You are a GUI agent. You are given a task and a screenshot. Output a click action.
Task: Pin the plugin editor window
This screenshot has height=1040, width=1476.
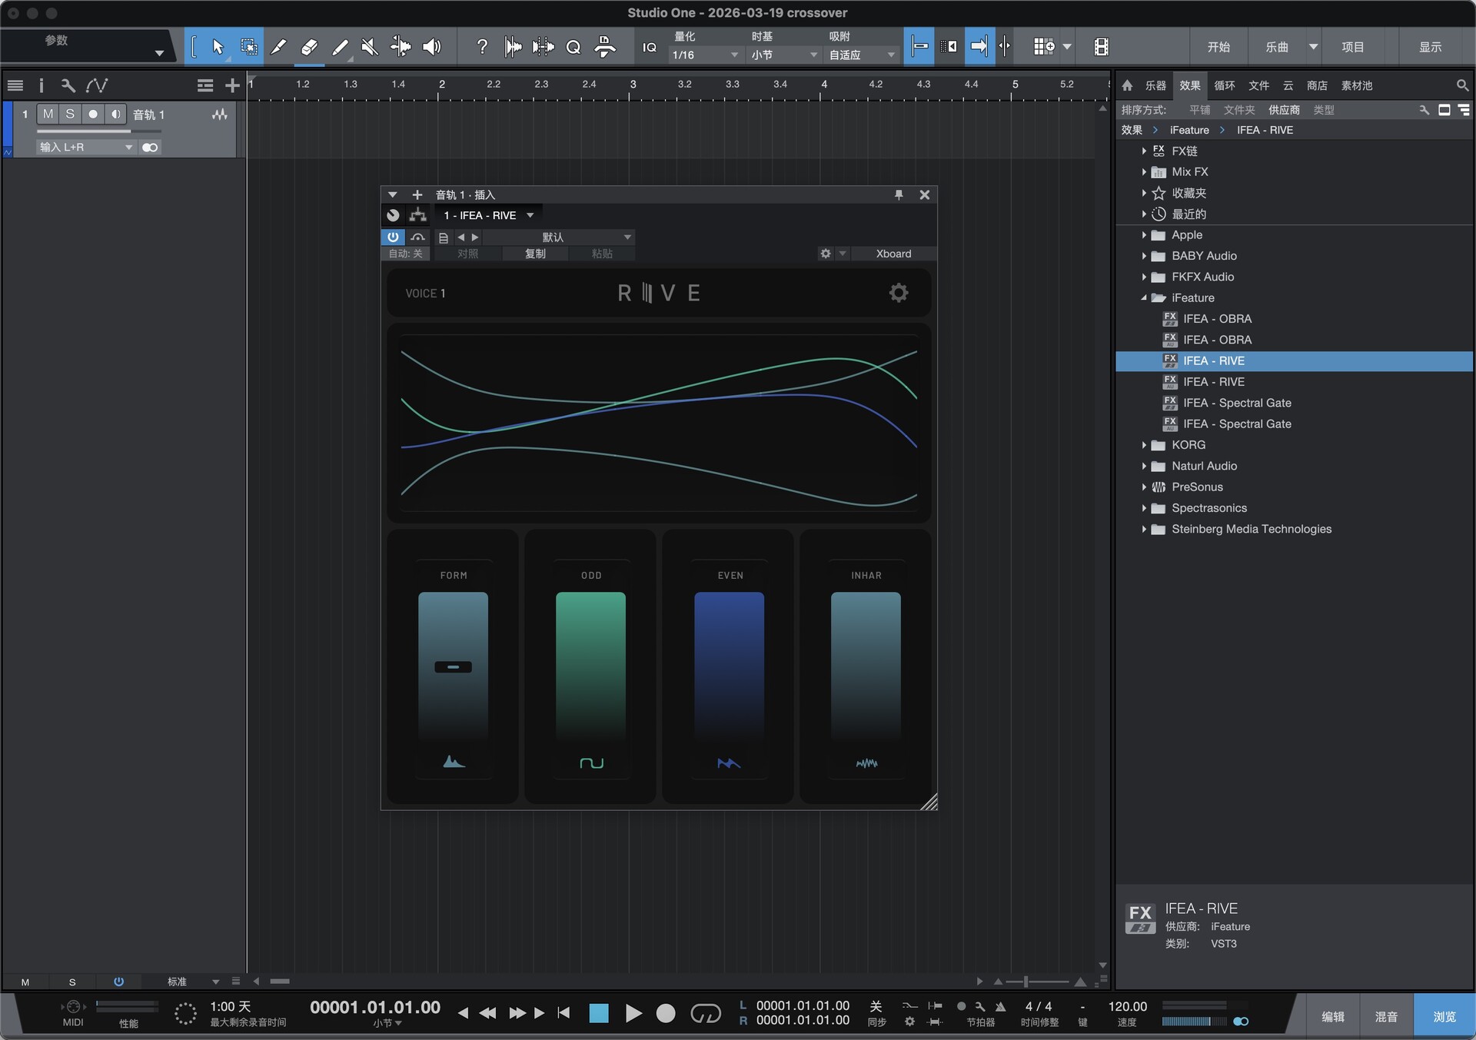[898, 194]
